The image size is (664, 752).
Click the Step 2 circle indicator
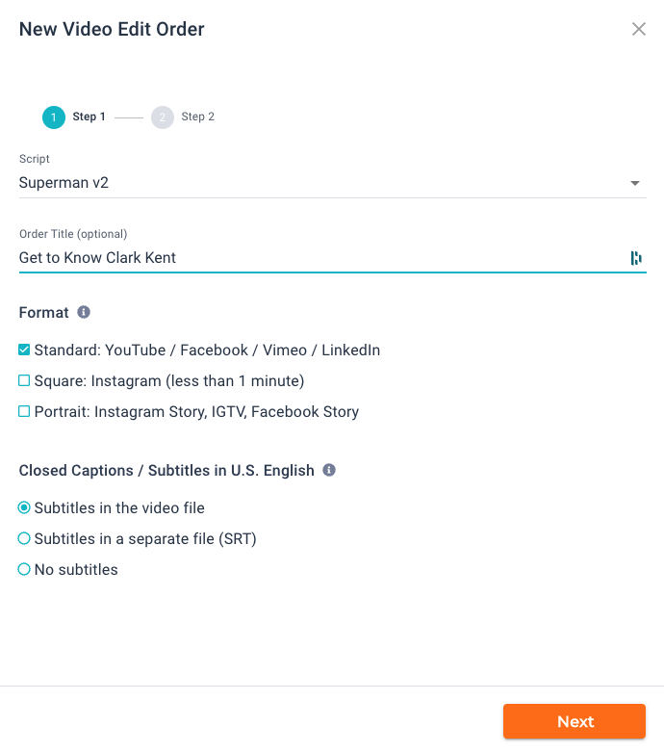tap(163, 117)
